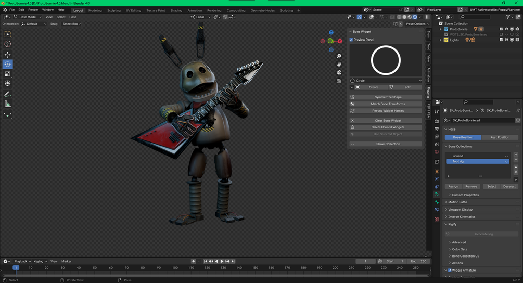The height and width of the screenshot is (283, 523).
Task: Click Match Bone Transforms button
Action: pyautogui.click(x=386, y=104)
